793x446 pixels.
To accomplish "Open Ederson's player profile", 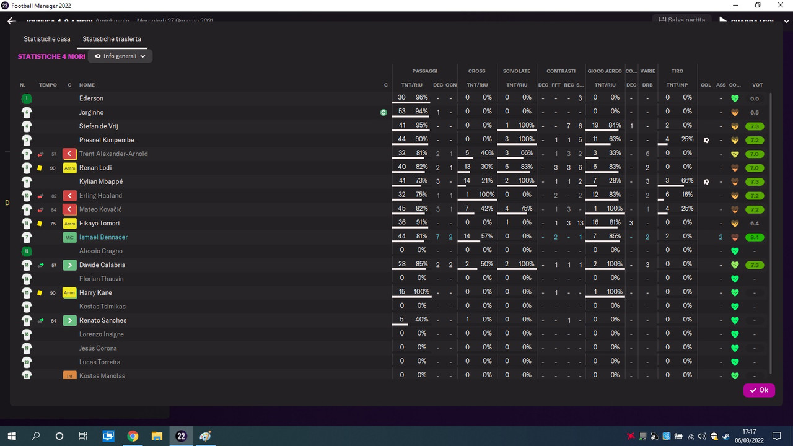I will [x=91, y=98].
